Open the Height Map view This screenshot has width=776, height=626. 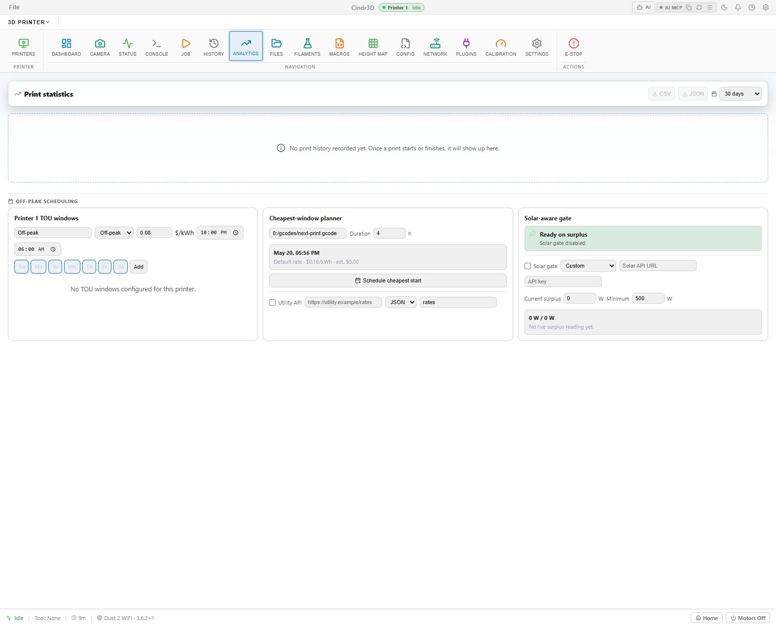(373, 47)
